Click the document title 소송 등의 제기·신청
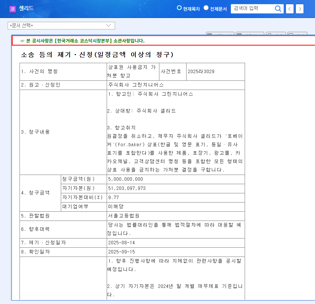 [x=97, y=54]
